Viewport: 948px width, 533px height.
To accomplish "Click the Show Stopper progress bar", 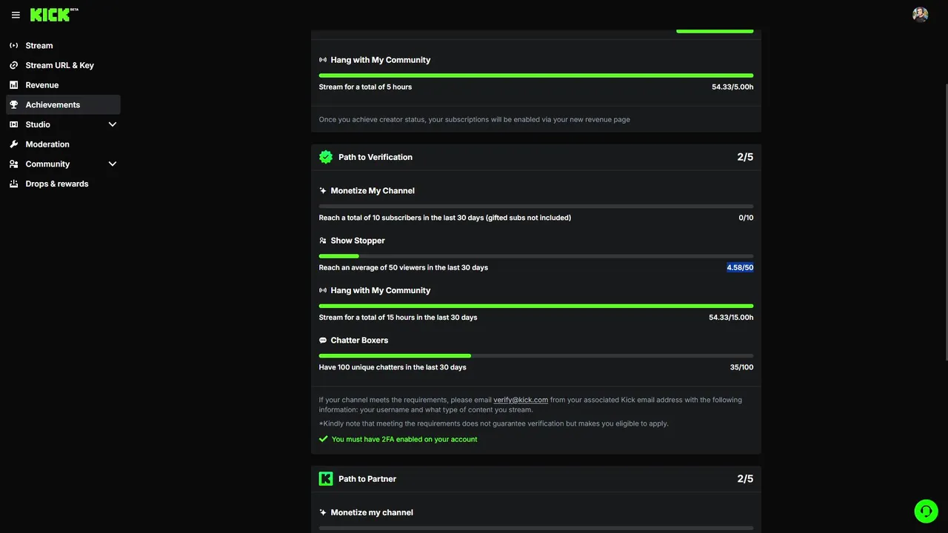I will [x=535, y=256].
